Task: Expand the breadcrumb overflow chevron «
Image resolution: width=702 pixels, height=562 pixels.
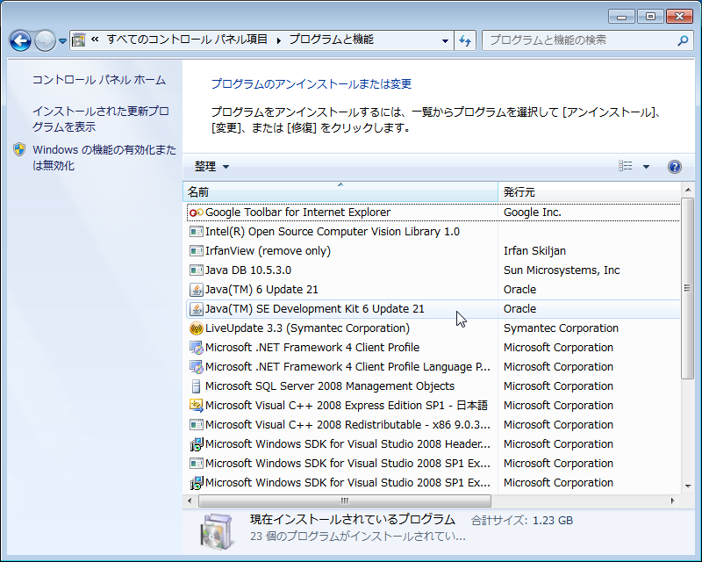Action: click(x=95, y=40)
